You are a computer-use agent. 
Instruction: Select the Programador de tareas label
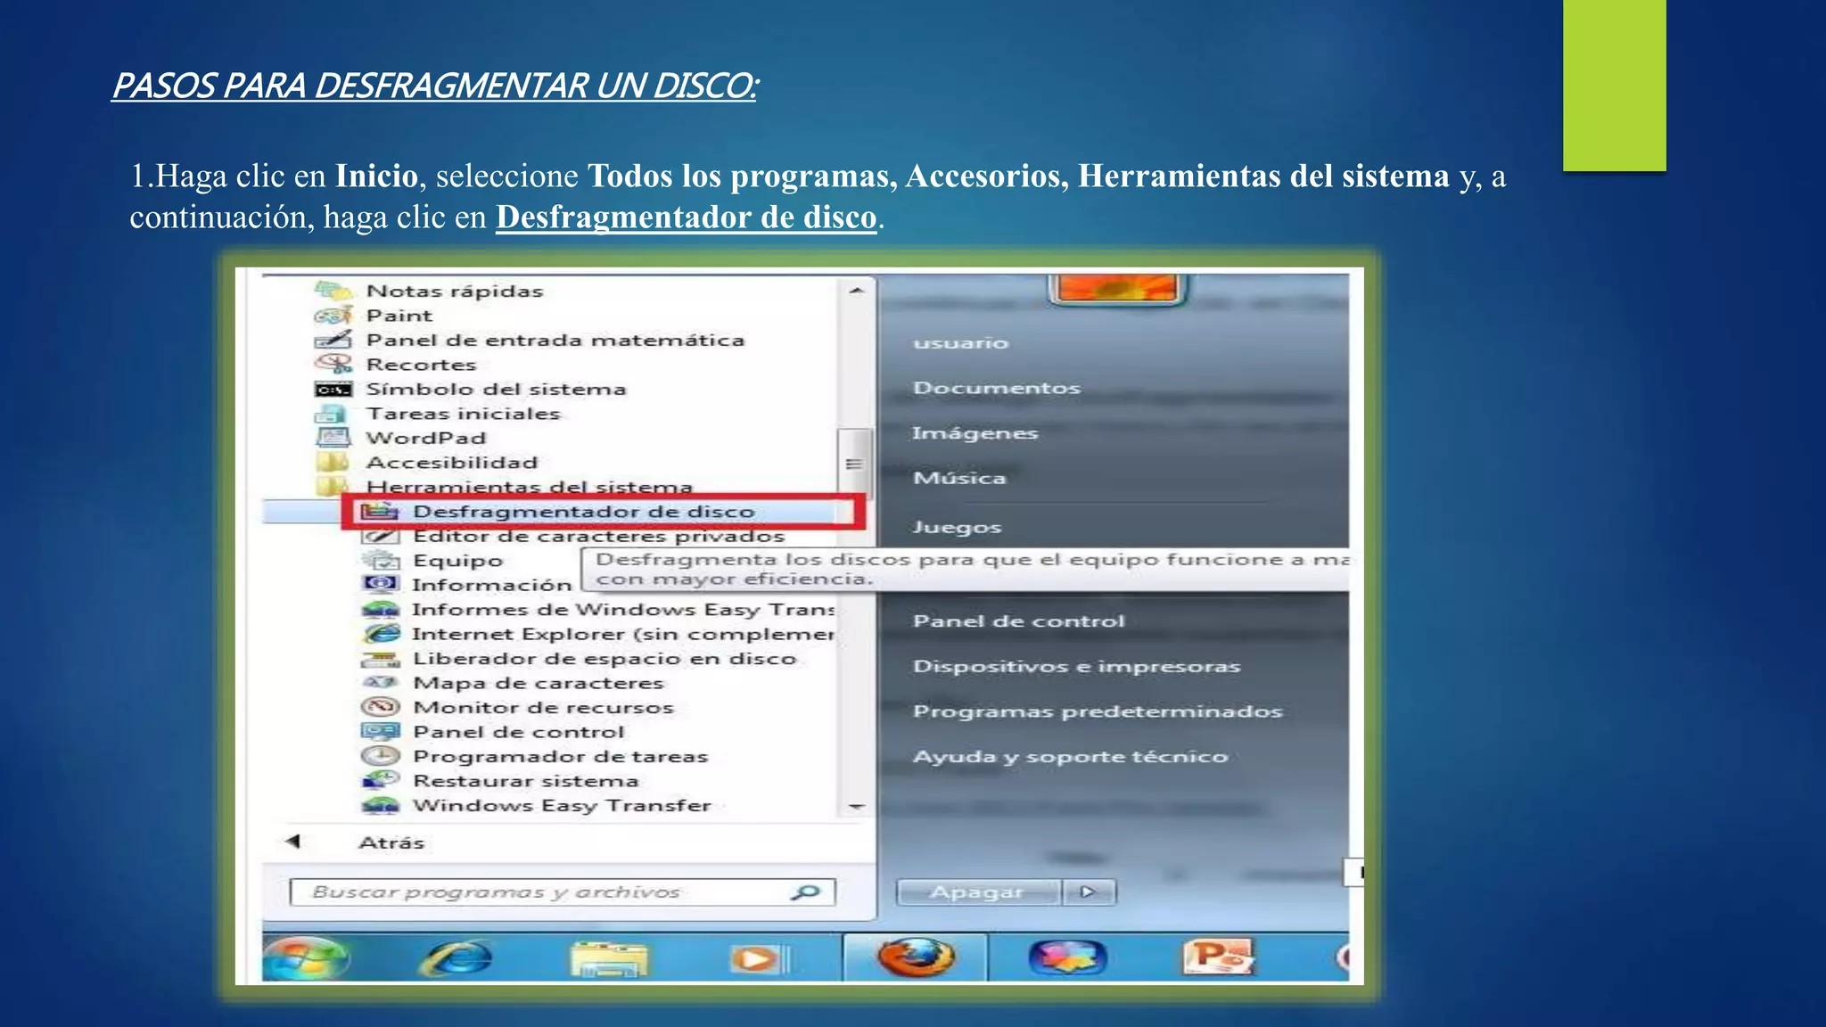point(560,757)
